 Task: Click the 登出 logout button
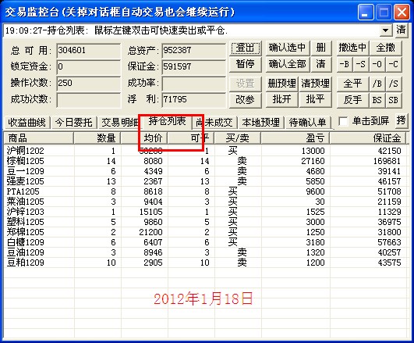(x=246, y=48)
